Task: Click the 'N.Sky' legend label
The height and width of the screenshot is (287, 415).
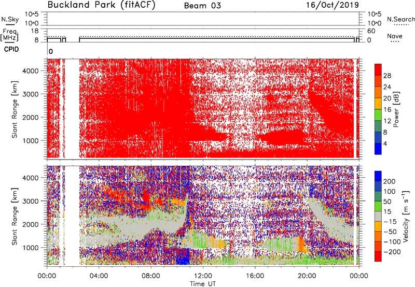Action: pyautogui.click(x=10, y=19)
